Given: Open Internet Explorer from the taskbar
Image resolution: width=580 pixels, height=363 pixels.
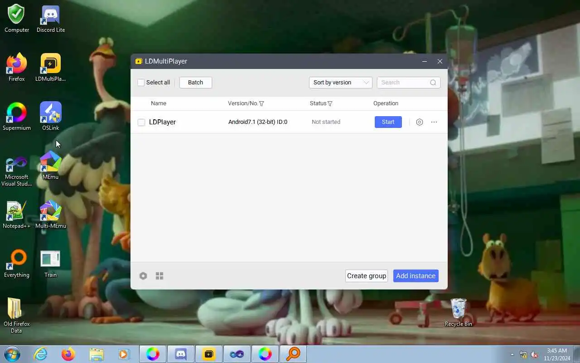Looking at the screenshot, I should (x=41, y=354).
